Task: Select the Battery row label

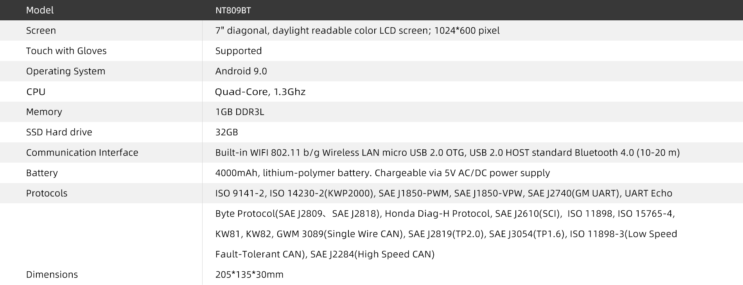Action: (x=42, y=173)
